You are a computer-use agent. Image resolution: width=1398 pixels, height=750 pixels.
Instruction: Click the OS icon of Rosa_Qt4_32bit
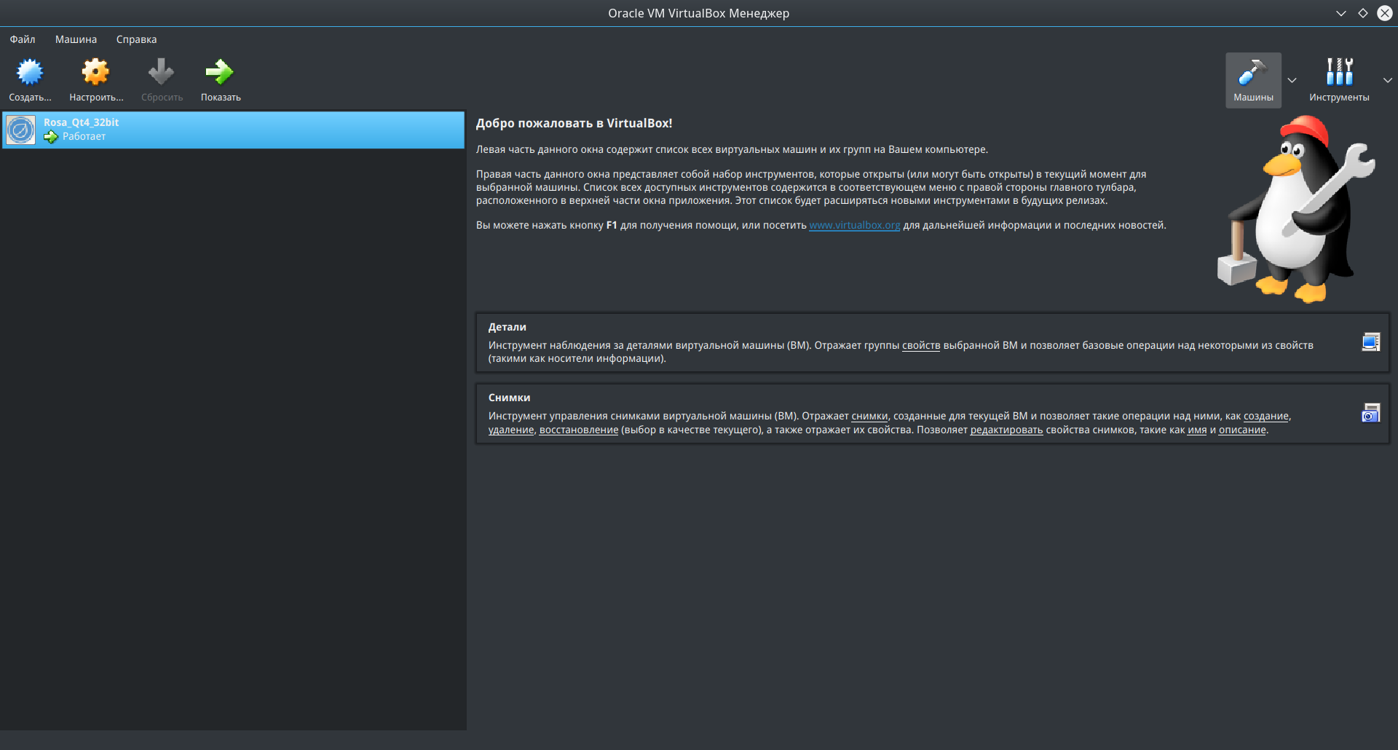coord(21,130)
